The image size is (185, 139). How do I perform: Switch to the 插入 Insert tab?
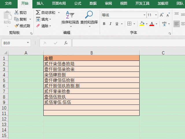tap(40, 3)
